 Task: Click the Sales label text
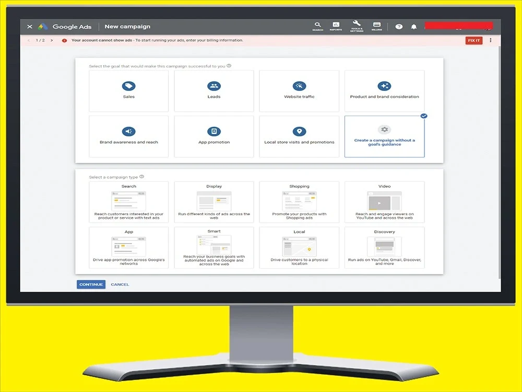click(128, 97)
